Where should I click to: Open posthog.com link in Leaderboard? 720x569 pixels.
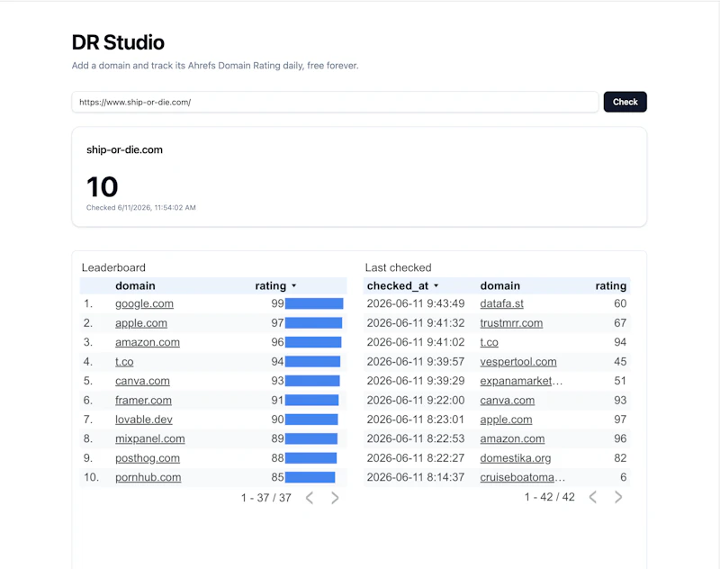tap(148, 458)
